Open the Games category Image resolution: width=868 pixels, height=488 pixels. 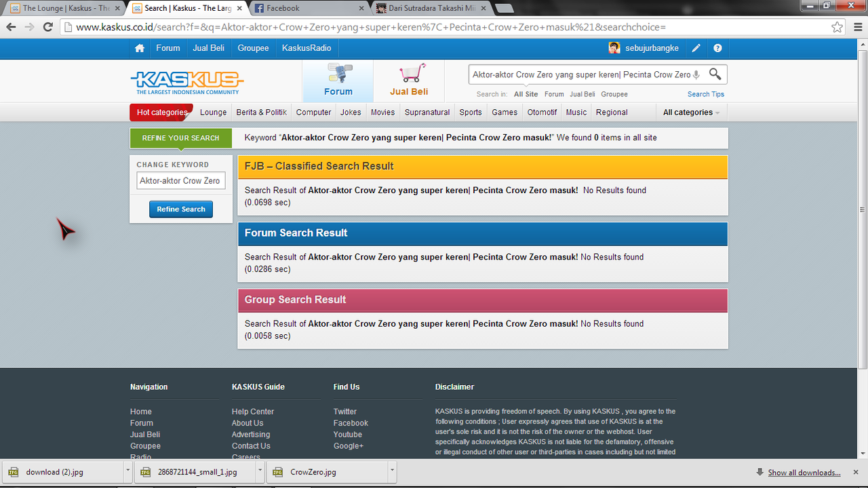pos(505,113)
